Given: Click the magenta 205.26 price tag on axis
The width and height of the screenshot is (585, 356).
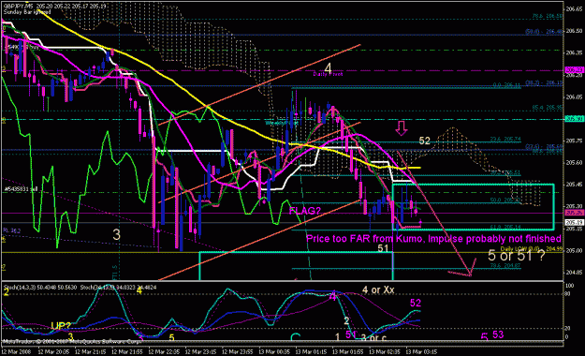Looking at the screenshot, I should tap(575, 213).
